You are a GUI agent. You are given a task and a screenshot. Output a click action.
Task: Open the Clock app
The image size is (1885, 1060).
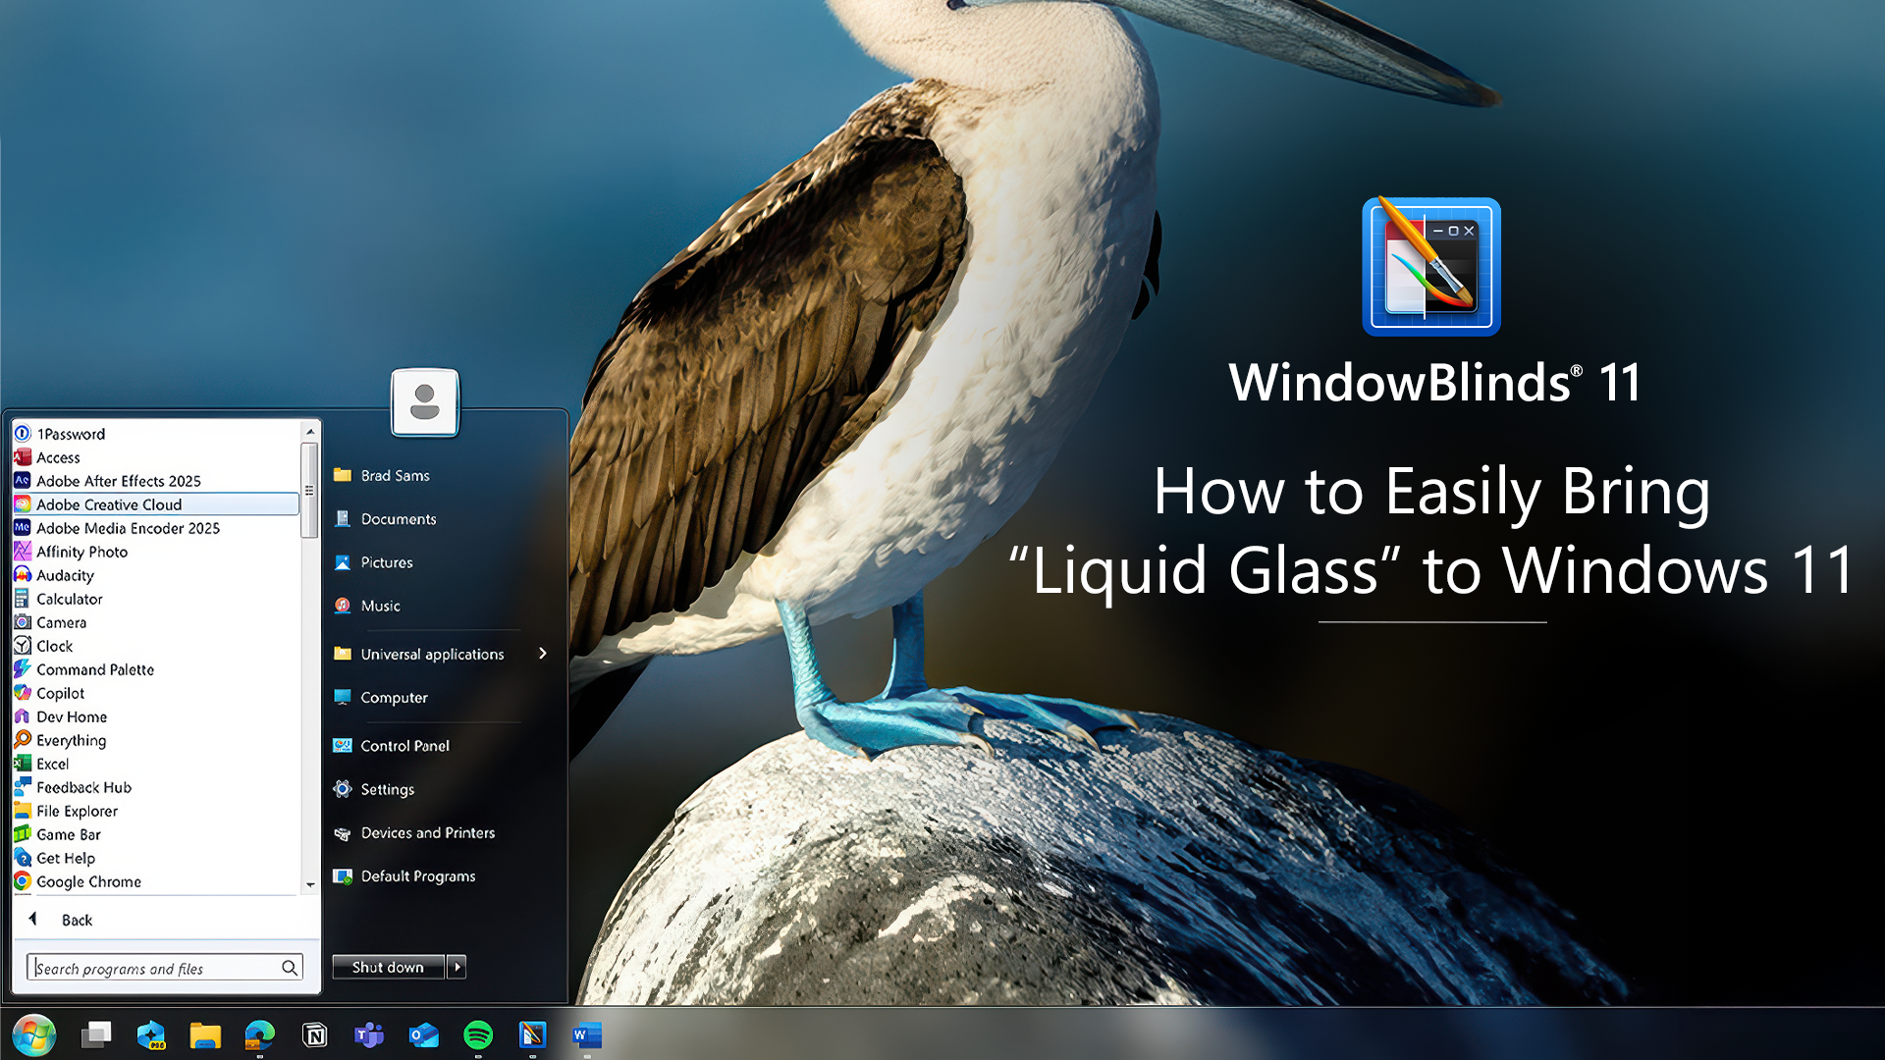(x=156, y=646)
